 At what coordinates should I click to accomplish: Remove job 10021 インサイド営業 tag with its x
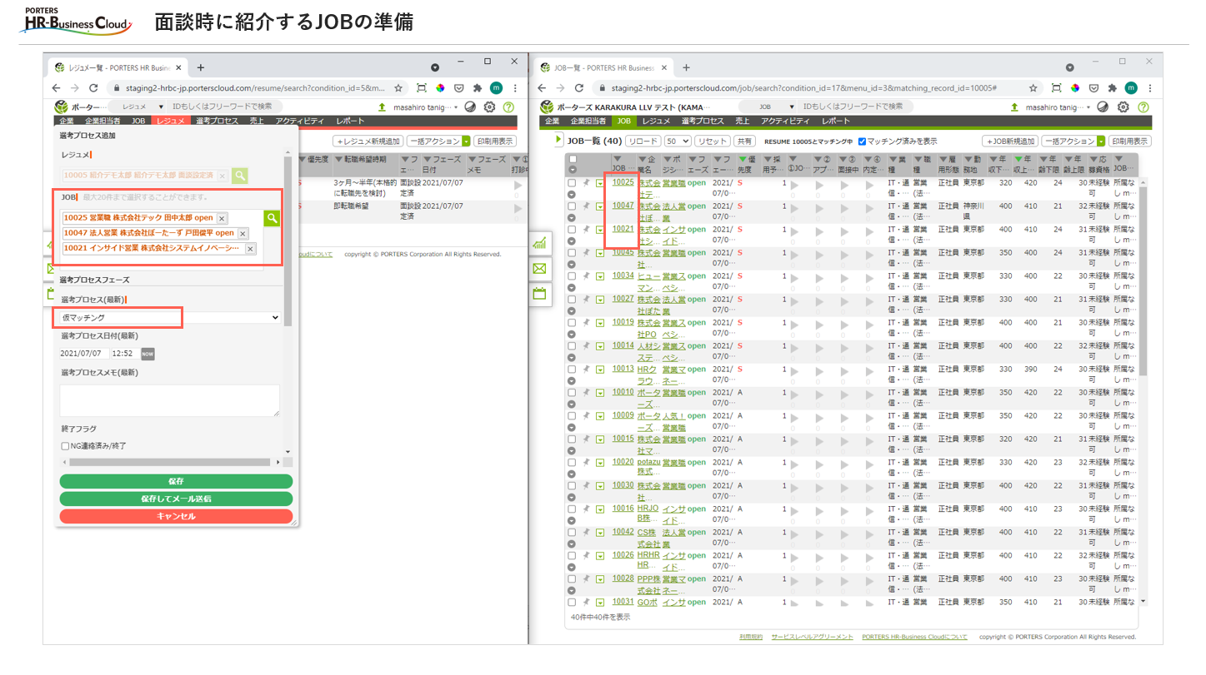[x=250, y=249]
